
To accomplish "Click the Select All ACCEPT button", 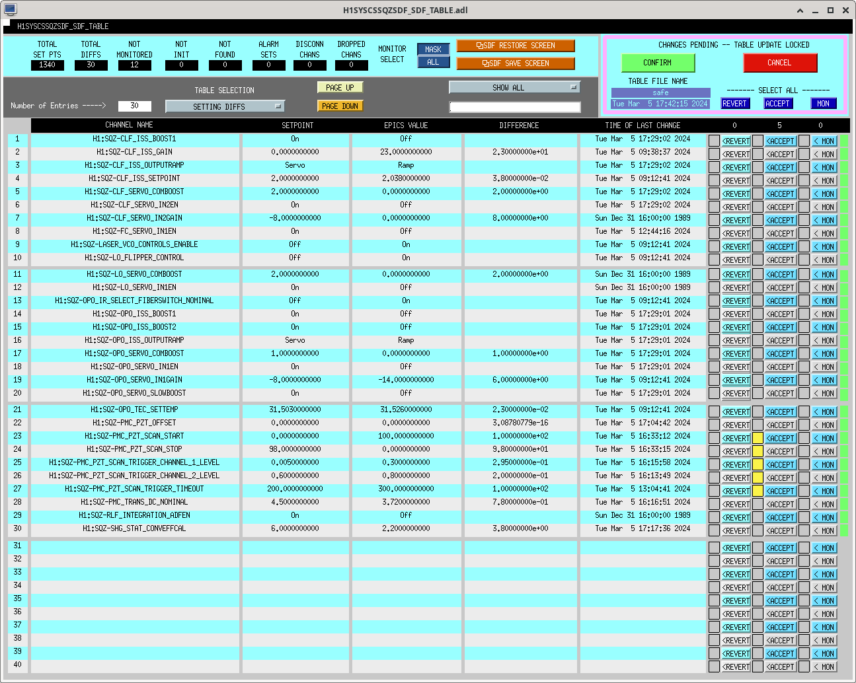I will (x=777, y=104).
